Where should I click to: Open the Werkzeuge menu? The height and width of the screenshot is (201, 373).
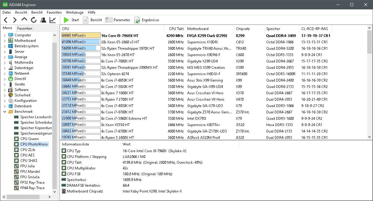tap(74, 12)
